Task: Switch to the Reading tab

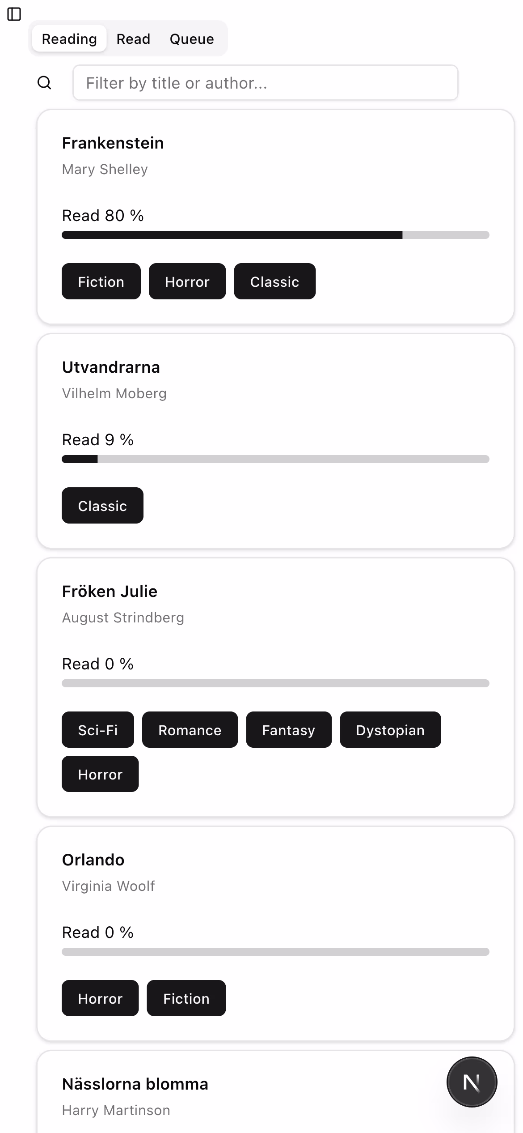Action: [x=69, y=39]
